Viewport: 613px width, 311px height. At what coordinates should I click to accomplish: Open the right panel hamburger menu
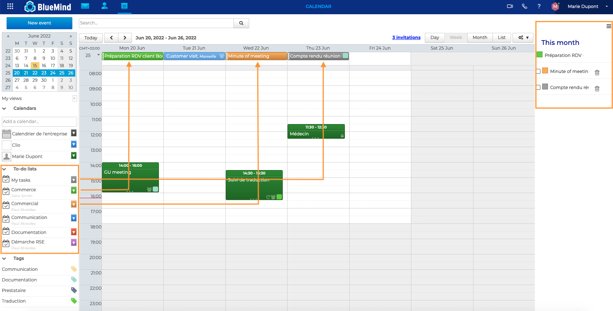pos(609,26)
